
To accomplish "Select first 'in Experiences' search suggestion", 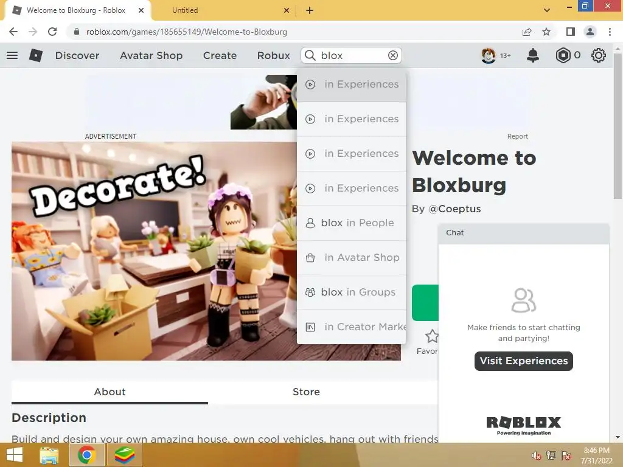I will 352,84.
